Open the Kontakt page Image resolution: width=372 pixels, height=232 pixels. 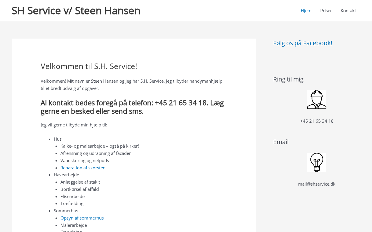coord(348,10)
